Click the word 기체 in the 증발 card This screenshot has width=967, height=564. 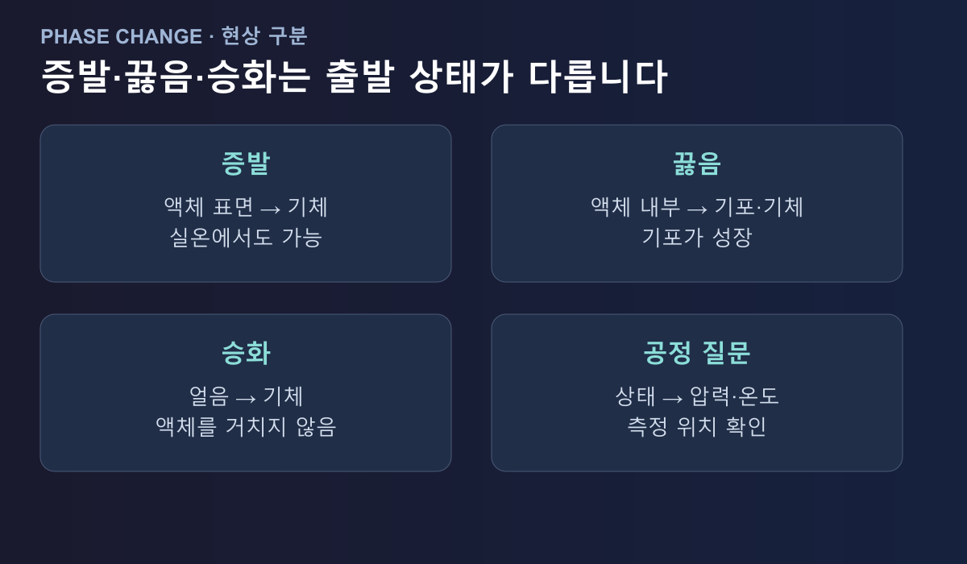(308, 207)
